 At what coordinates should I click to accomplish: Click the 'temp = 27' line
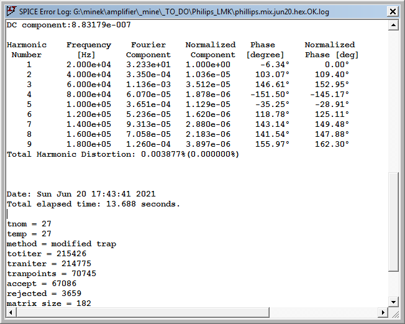(x=29, y=234)
